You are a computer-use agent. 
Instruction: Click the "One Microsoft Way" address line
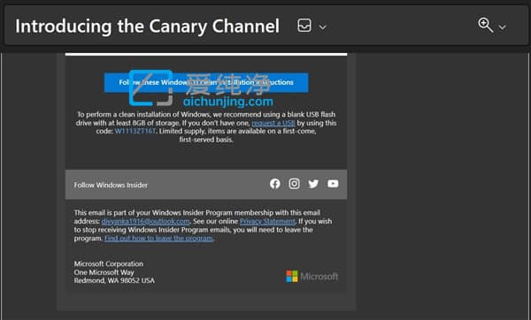[x=104, y=272]
